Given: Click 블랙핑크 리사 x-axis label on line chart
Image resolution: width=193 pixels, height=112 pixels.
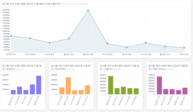Looking at the screenshot, I should click(165, 54).
